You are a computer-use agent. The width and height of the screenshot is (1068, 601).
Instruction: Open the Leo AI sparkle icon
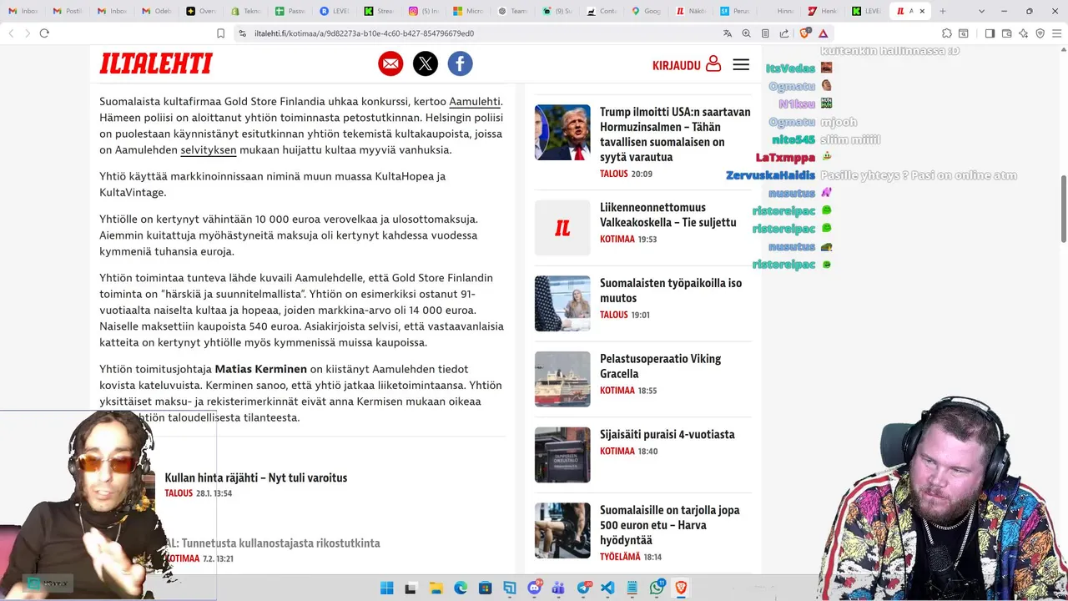(1023, 33)
